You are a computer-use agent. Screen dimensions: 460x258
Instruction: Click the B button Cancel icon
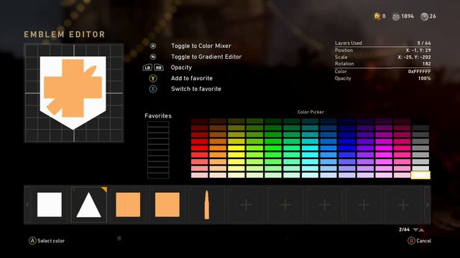(x=411, y=241)
